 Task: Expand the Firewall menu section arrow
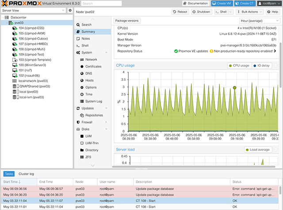coord(106,122)
